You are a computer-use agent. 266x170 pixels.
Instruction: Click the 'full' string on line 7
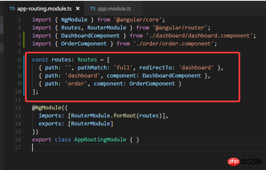(123, 68)
